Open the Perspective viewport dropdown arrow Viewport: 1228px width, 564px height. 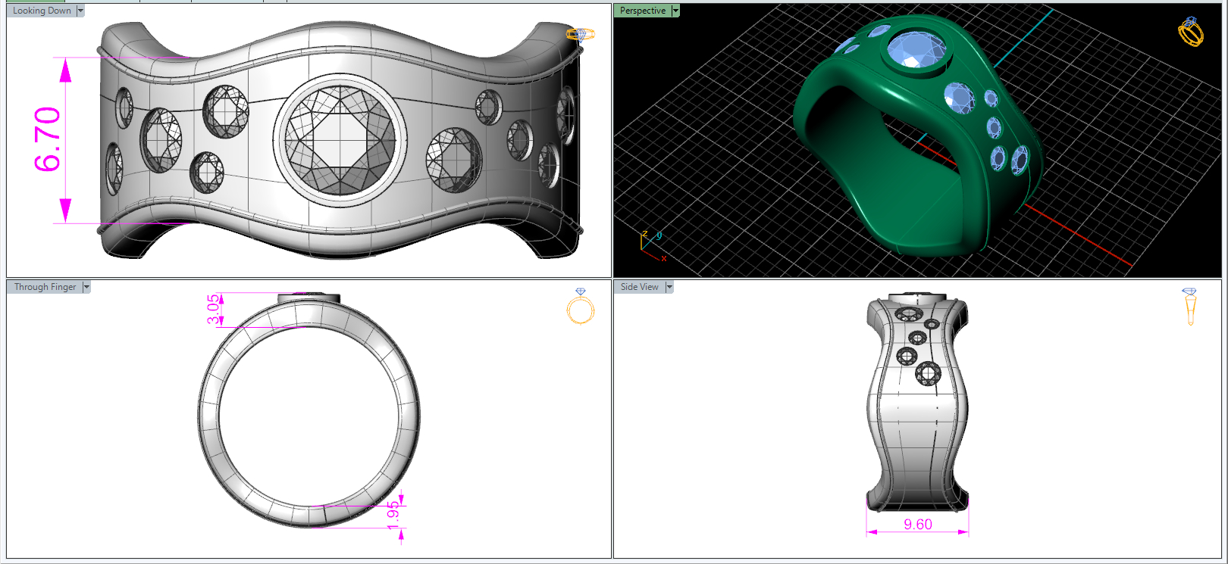(x=675, y=11)
